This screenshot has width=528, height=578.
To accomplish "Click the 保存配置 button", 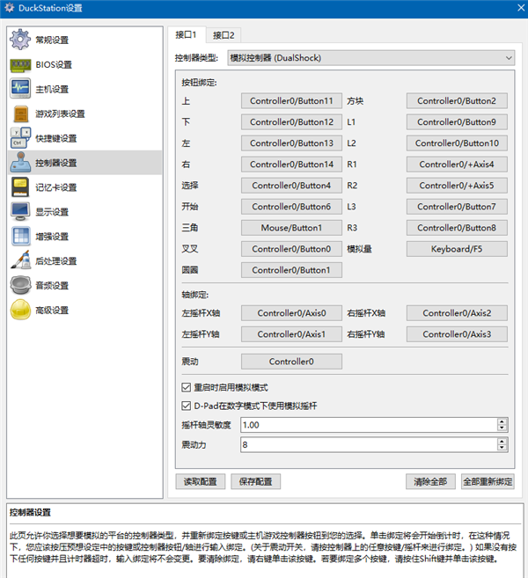I will [255, 481].
